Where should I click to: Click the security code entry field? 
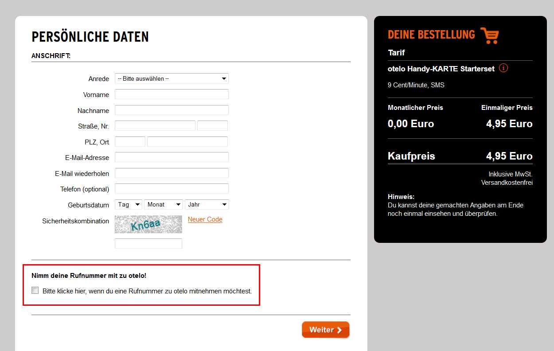[148, 243]
